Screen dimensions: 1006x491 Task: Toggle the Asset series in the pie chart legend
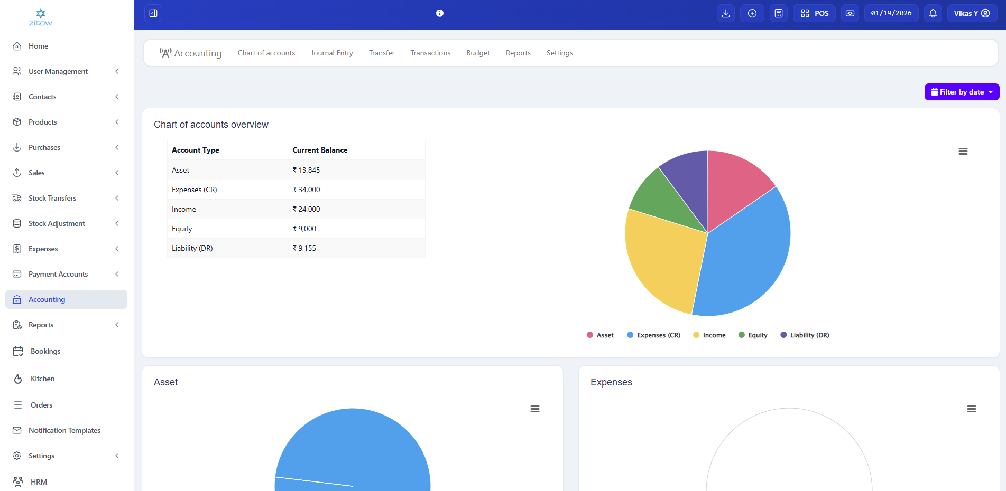tap(600, 334)
